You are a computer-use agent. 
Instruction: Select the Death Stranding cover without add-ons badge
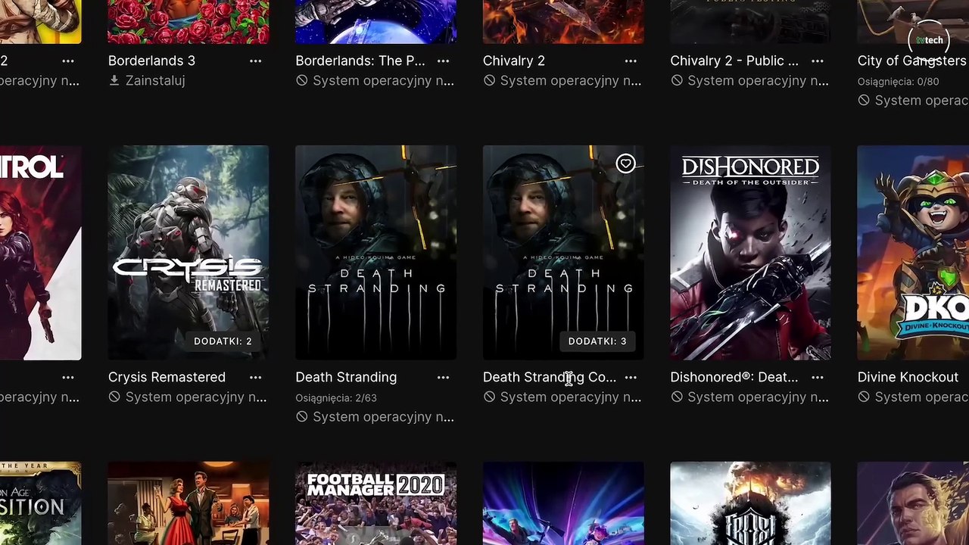376,253
